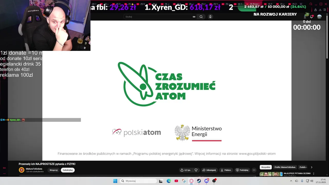Select the Wszystkie filter chip
Image resolution: width=329 pixels, height=185 pixels.
click(x=266, y=167)
